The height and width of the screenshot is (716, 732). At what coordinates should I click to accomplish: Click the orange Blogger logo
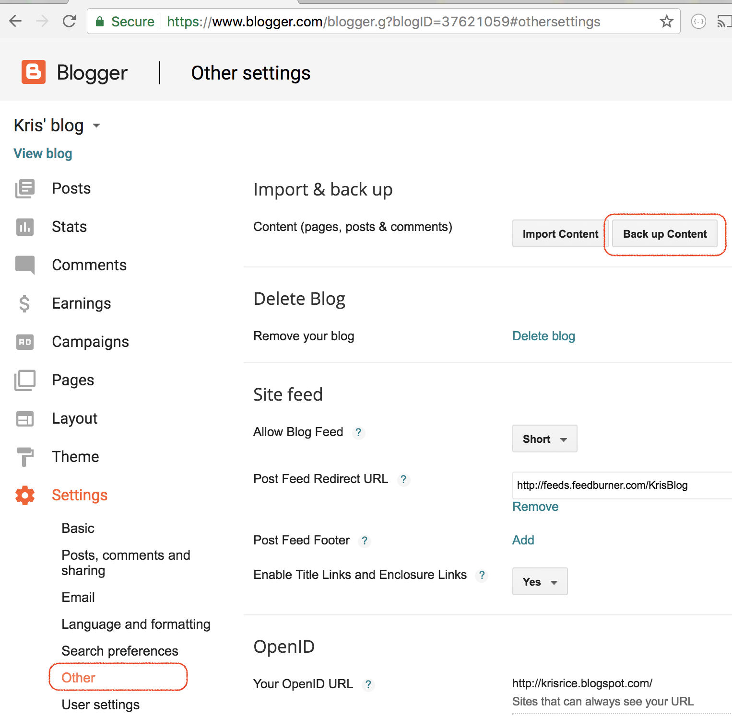point(34,72)
